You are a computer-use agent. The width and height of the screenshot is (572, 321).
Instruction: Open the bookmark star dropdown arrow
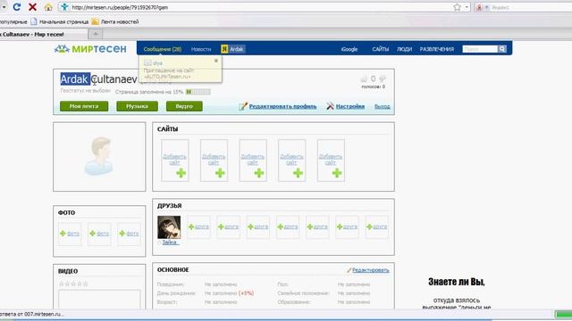pos(467,7)
